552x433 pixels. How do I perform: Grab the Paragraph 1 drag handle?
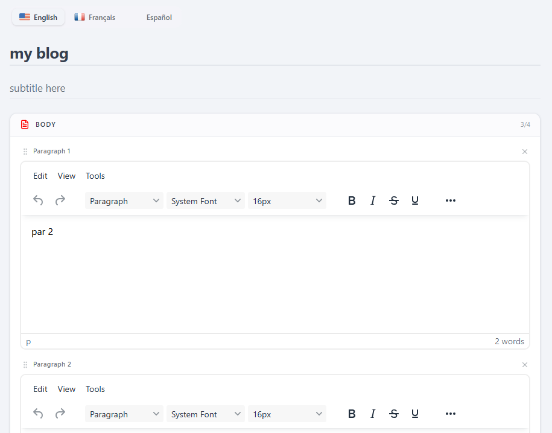click(x=25, y=152)
